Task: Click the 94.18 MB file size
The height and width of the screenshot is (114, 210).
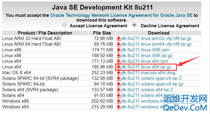Action: (103, 84)
